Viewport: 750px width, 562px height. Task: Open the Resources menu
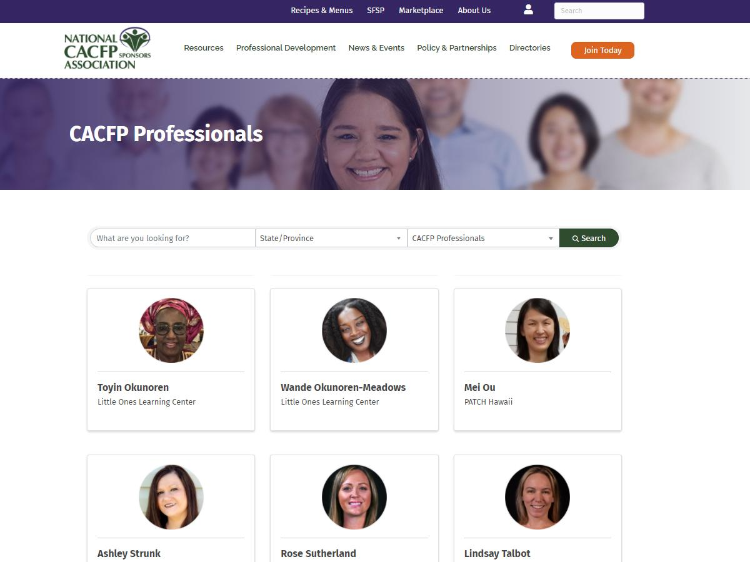[204, 47]
